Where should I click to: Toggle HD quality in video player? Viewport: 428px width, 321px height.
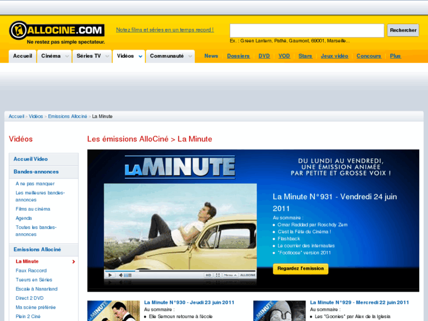click(208, 275)
